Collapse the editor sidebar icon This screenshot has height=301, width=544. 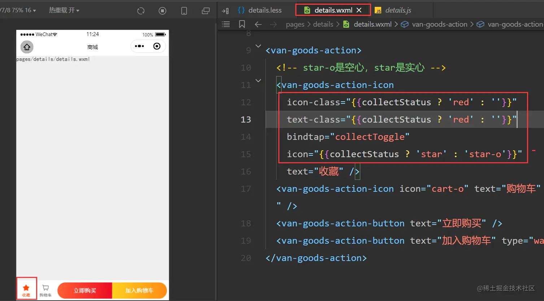(225, 11)
